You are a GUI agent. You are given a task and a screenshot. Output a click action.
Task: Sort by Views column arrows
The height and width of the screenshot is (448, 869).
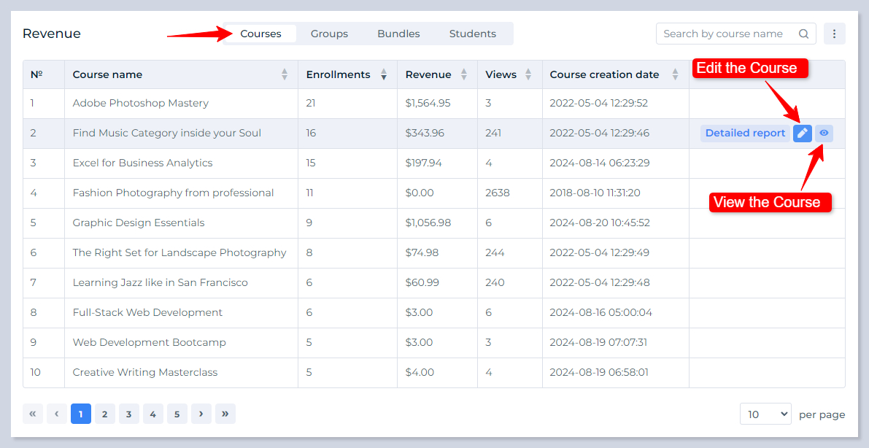pyautogui.click(x=529, y=74)
